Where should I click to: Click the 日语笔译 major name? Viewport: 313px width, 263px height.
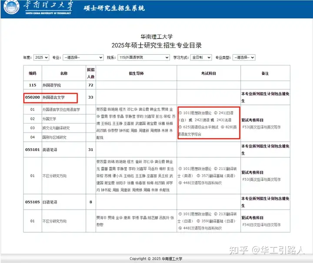click(50, 202)
